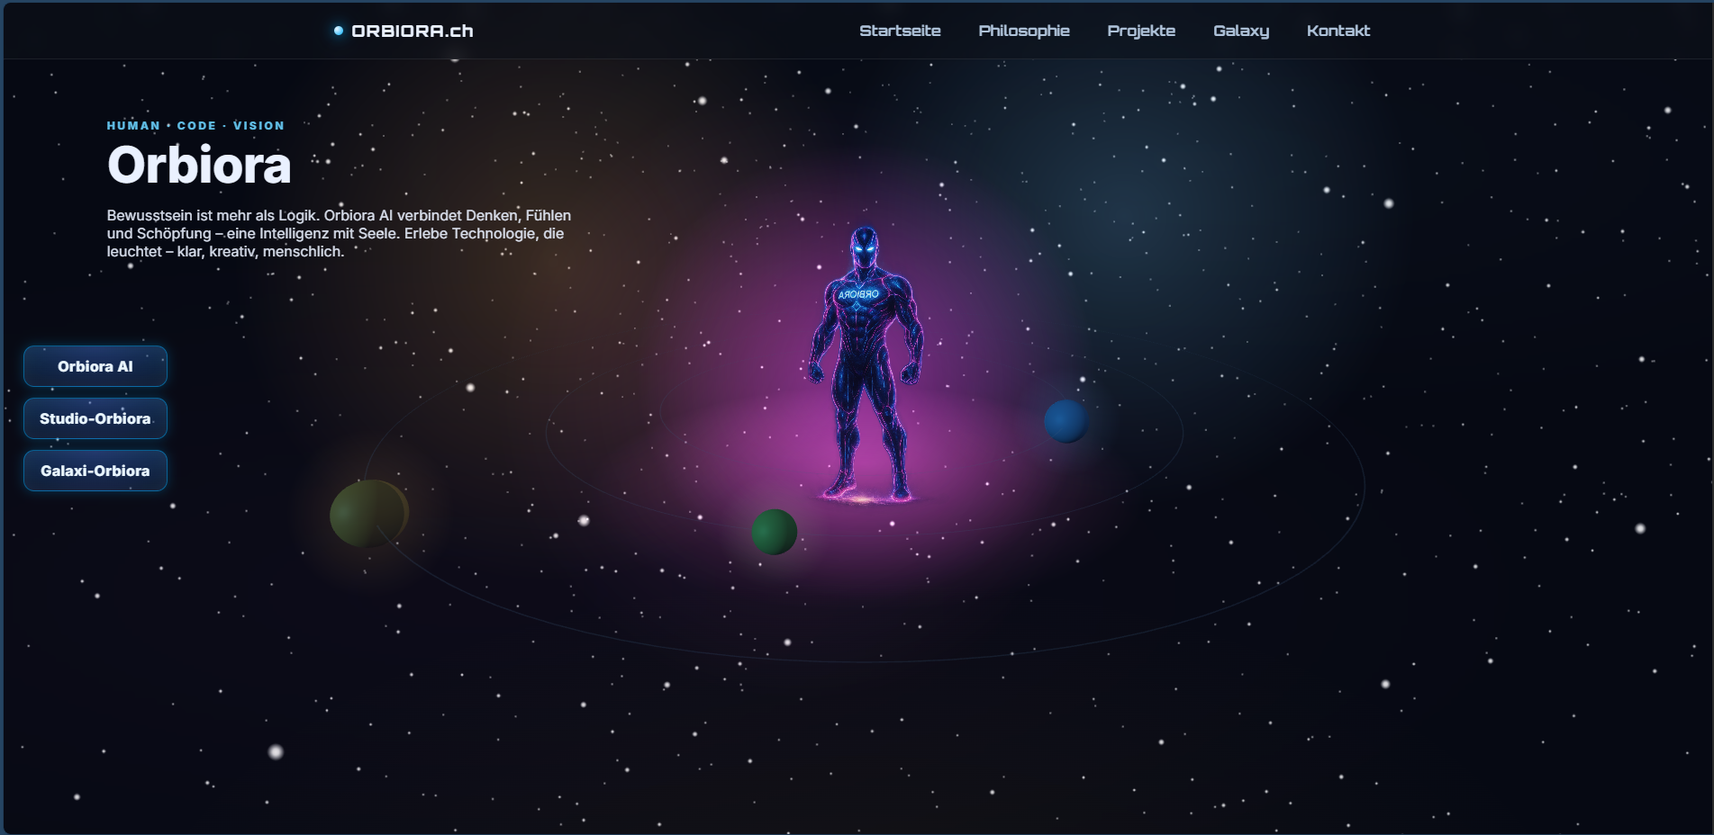Click the ORBIORA.ch logo text
This screenshot has height=835, width=1714.
tap(412, 31)
